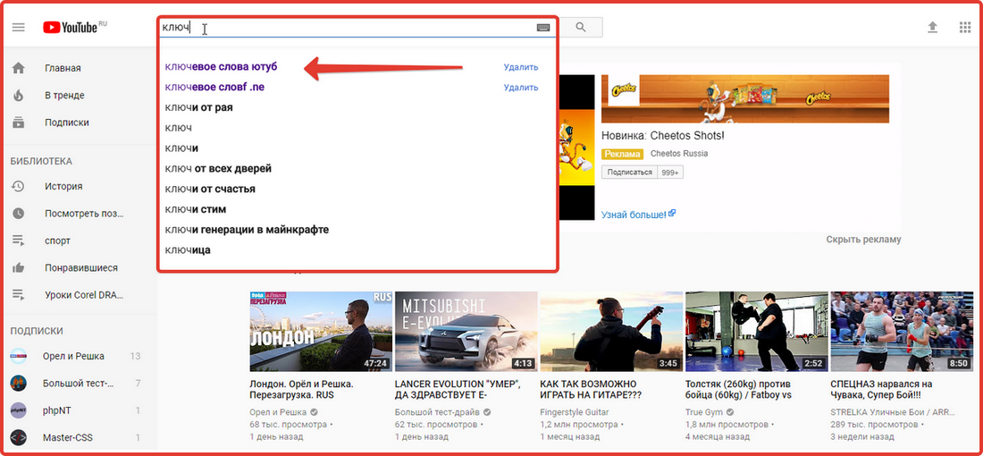Image resolution: width=983 pixels, height=456 pixels.
Task: Open the upload video icon
Action: pyautogui.click(x=933, y=27)
